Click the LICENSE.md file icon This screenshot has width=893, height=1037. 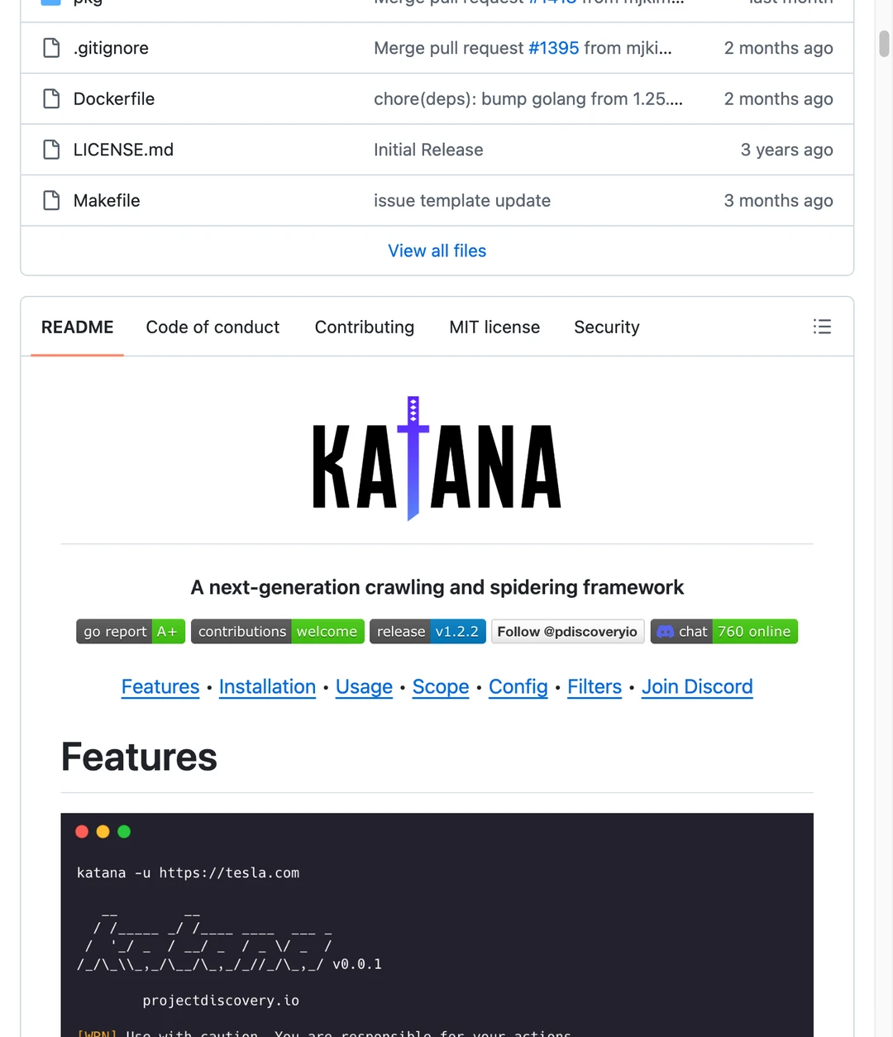(x=51, y=150)
